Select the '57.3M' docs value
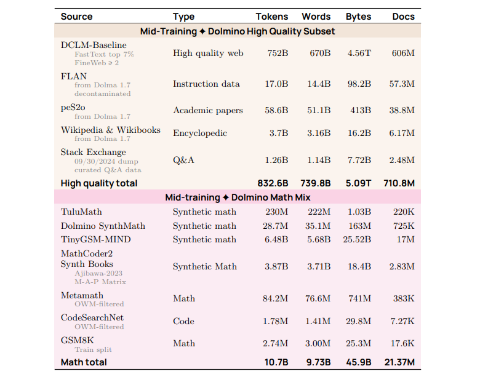 (402, 84)
